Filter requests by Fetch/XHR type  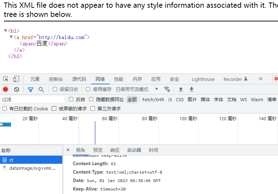pos(153,99)
